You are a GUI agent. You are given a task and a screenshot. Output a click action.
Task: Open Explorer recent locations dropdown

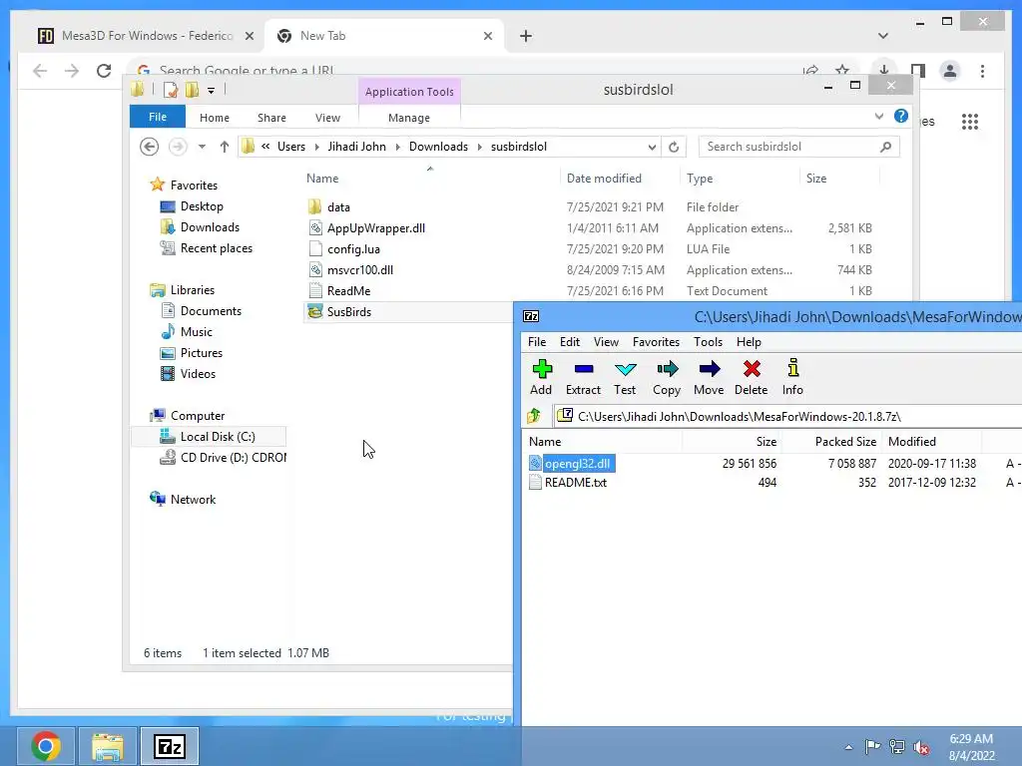point(202,147)
